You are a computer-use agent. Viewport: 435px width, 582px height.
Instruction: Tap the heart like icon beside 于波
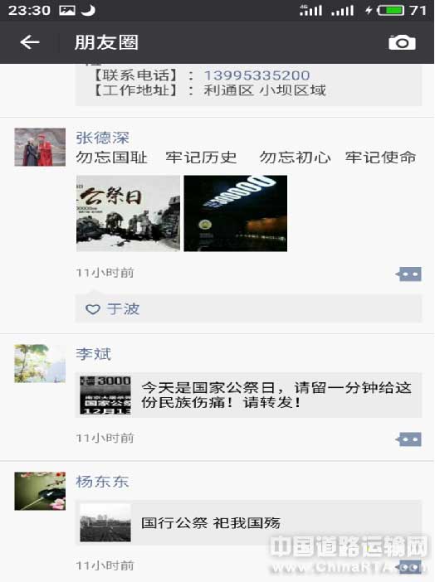click(x=93, y=308)
